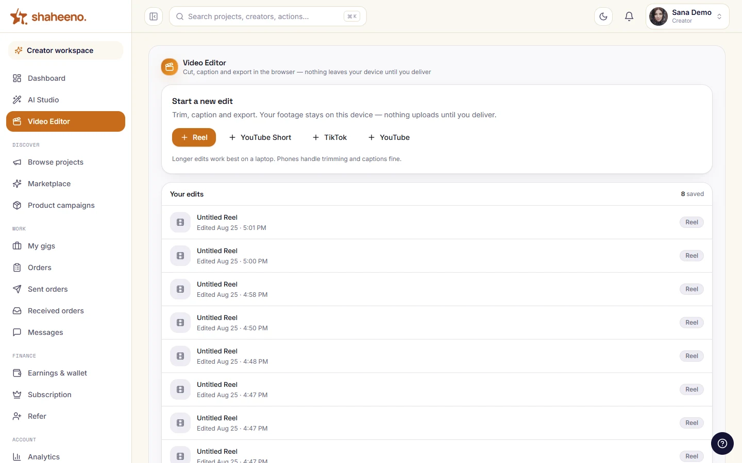Open Product campaigns page

click(x=65, y=205)
